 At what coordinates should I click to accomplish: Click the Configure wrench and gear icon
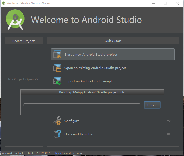click(57, 121)
